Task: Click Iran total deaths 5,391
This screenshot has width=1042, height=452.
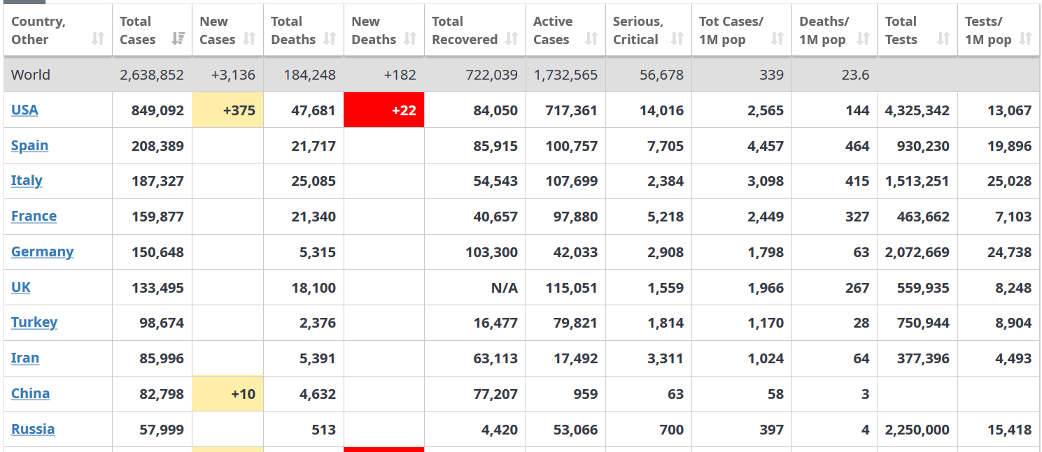Action: [x=317, y=358]
